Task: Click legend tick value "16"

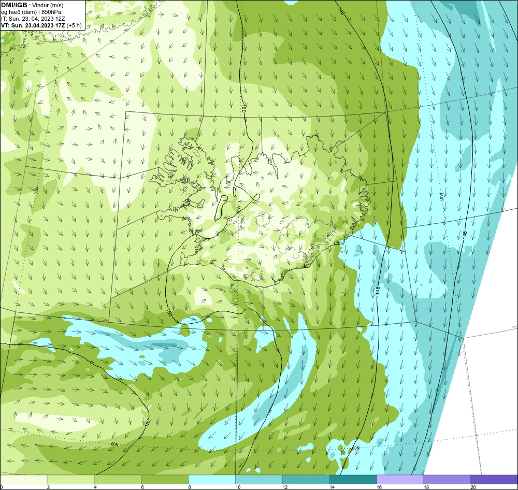Action: tap(379, 487)
